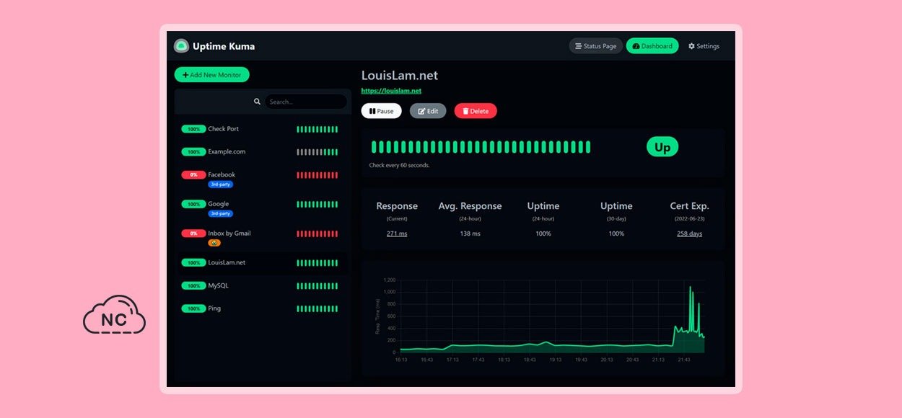Click the 100% badge beside Check Port
This screenshot has width=902, height=418.
tap(193, 129)
